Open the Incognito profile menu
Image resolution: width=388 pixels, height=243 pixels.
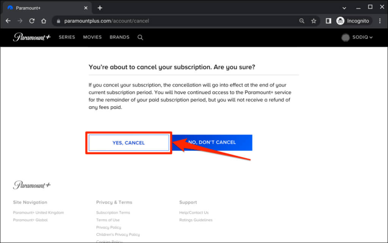[x=353, y=21]
